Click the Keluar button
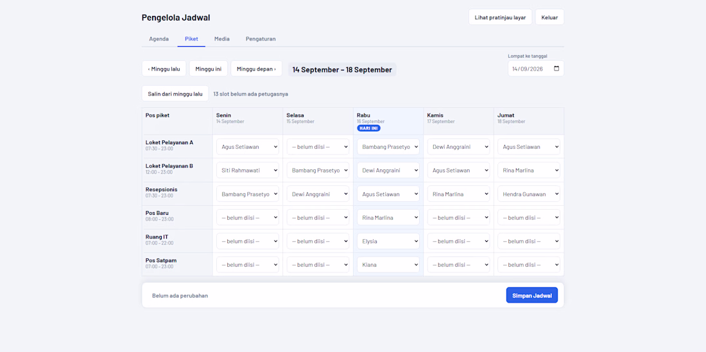The width and height of the screenshot is (706, 352). [550, 17]
